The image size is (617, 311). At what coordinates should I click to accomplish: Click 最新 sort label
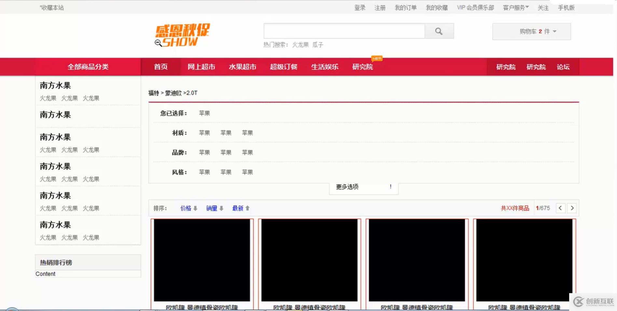point(238,208)
